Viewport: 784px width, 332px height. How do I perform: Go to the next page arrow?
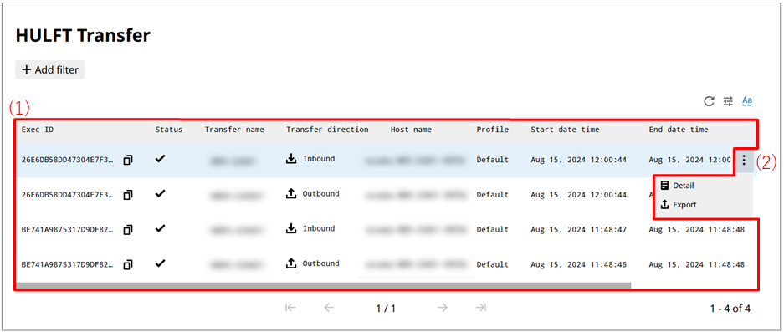coord(443,308)
